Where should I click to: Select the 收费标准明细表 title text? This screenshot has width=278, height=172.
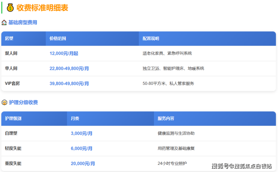pos(42,8)
